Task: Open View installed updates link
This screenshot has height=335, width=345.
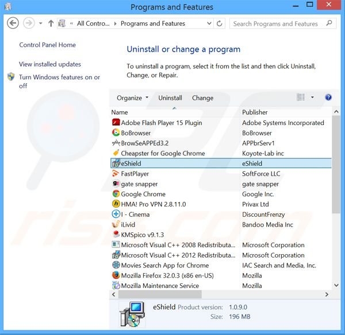Action: pyautogui.click(x=50, y=64)
